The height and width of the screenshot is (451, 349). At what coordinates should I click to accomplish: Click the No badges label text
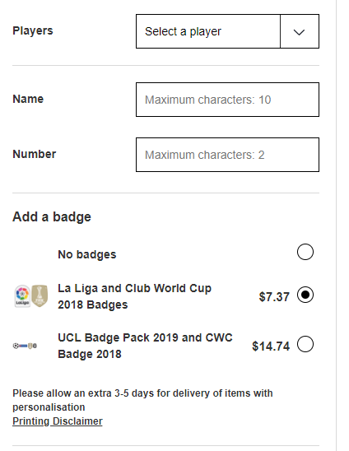coord(87,254)
